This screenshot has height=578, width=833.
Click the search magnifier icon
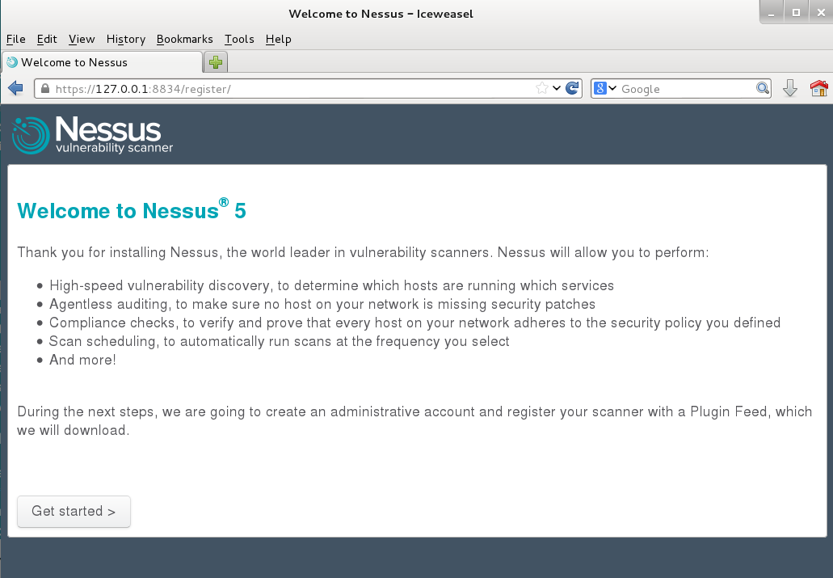[x=763, y=88]
